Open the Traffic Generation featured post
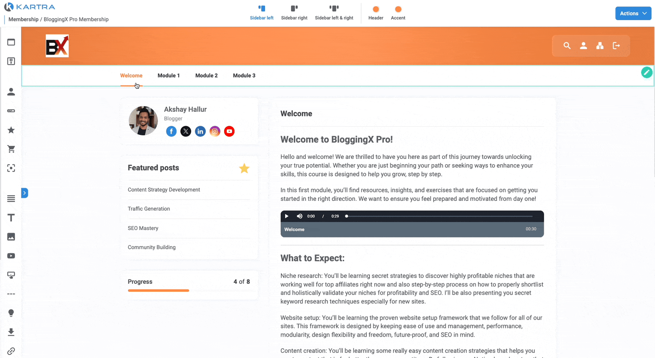The image size is (655, 358). point(149,209)
